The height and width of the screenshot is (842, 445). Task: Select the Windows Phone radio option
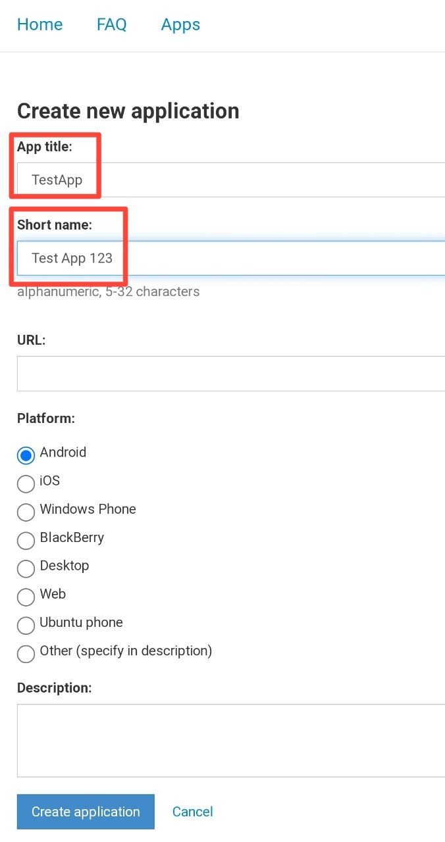point(26,512)
